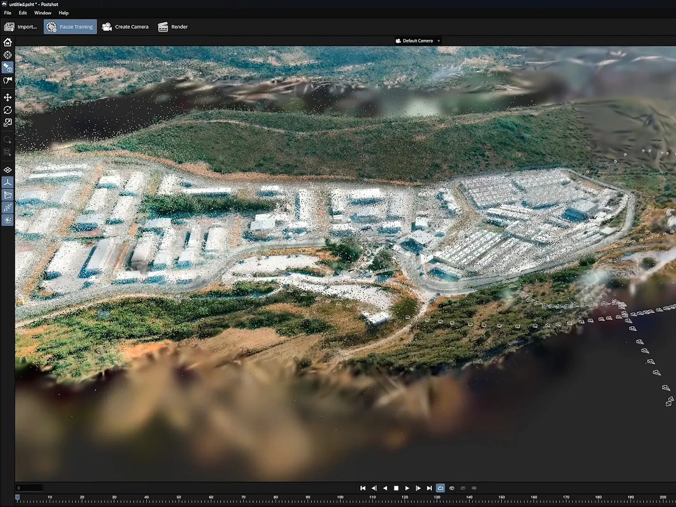
Task: Click the lasso selection tool icon
Action: click(8, 140)
